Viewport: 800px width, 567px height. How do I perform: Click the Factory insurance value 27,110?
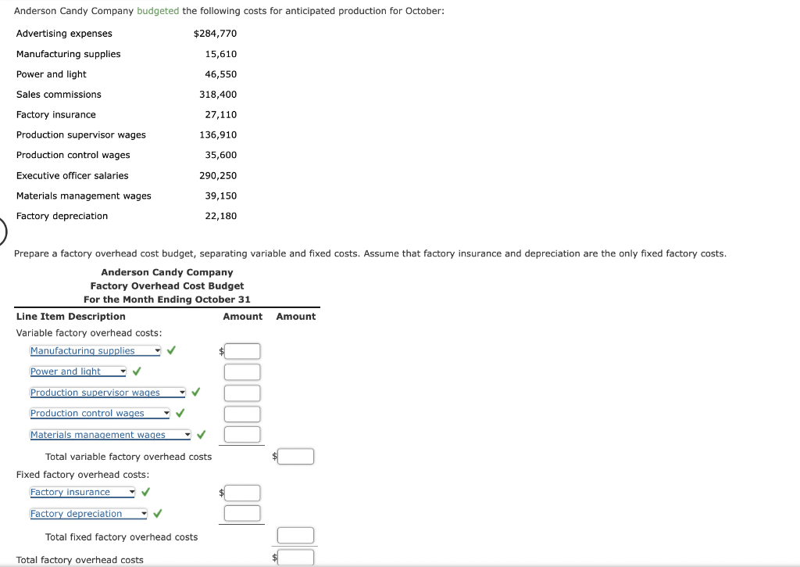click(x=221, y=115)
